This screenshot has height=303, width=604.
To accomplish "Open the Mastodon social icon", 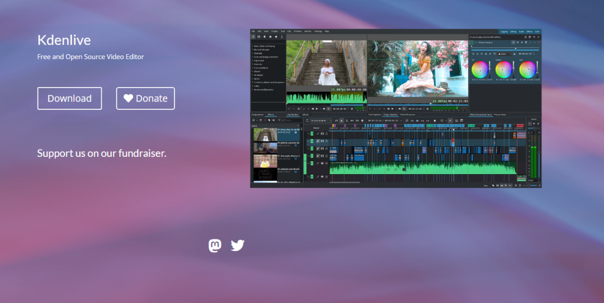I will point(215,246).
